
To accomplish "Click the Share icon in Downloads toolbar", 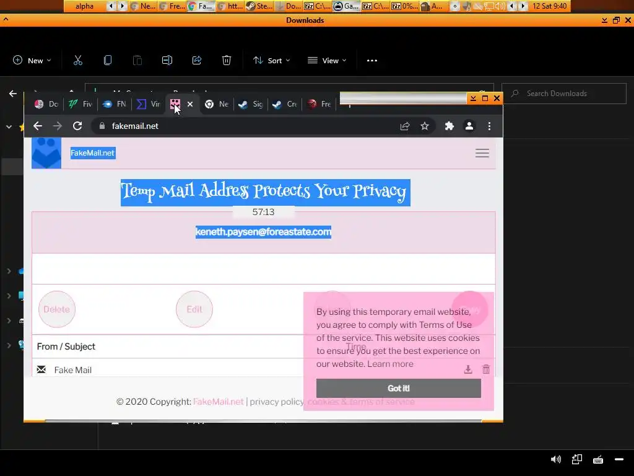I will (x=197, y=60).
